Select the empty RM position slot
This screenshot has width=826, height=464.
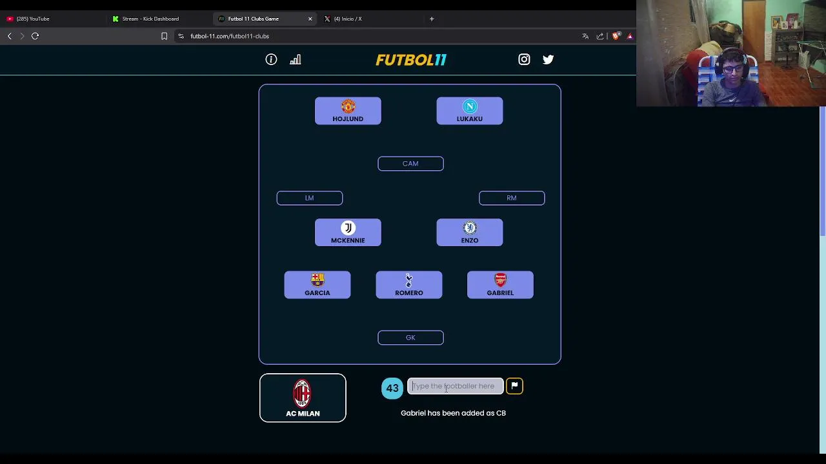pyautogui.click(x=512, y=198)
